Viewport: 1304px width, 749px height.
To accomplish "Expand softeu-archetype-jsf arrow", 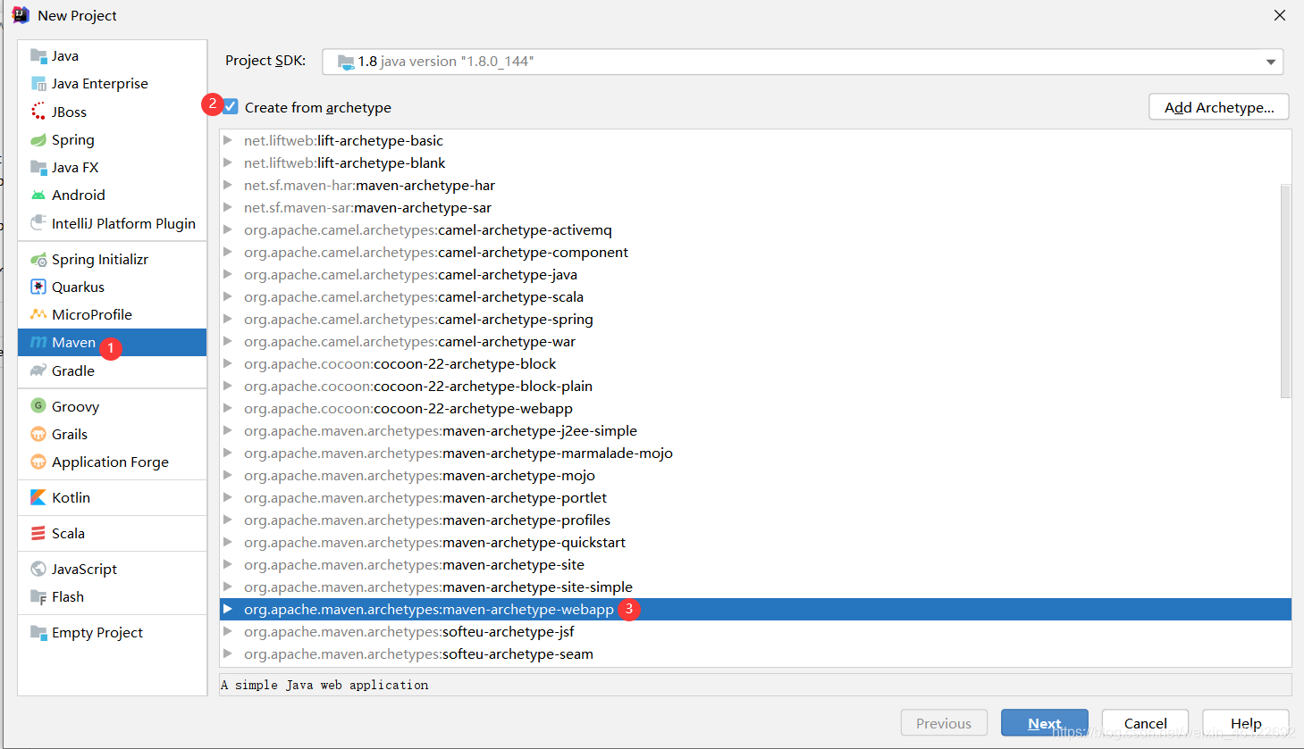I will (228, 631).
